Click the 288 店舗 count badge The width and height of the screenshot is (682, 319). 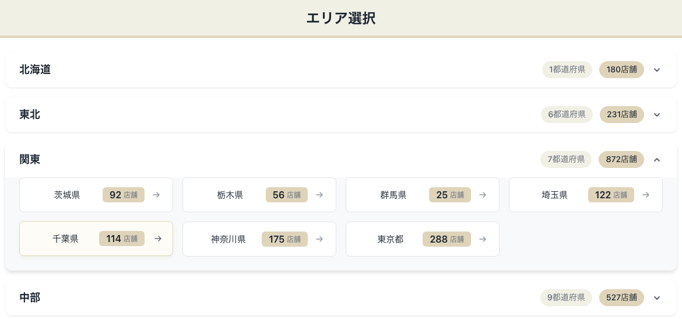click(x=447, y=239)
